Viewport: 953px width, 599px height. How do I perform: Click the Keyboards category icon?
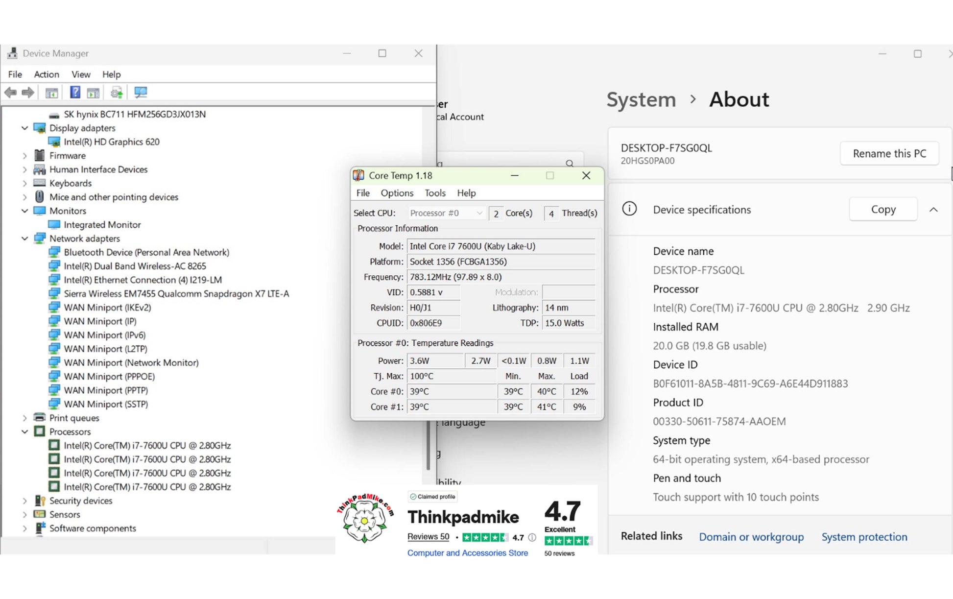click(x=39, y=183)
